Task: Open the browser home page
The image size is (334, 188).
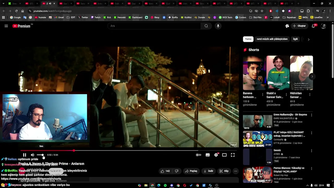Action: (23, 11)
